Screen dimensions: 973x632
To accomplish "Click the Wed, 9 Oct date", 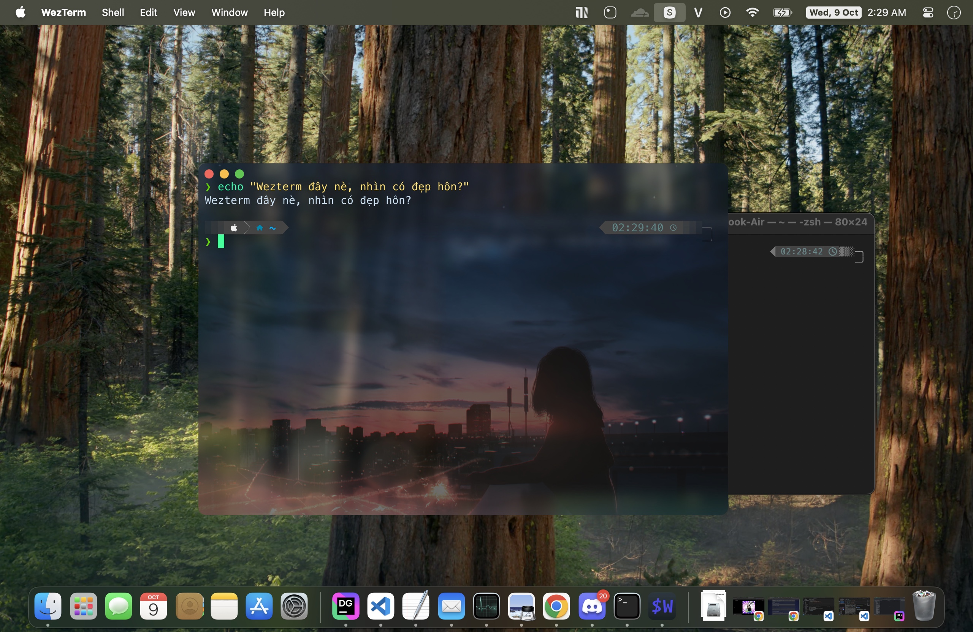I will click(x=834, y=12).
